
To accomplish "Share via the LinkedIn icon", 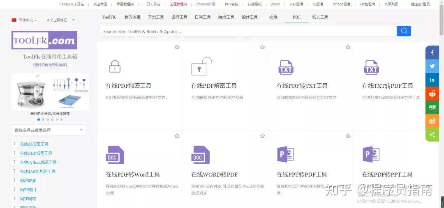I will [x=432, y=80].
